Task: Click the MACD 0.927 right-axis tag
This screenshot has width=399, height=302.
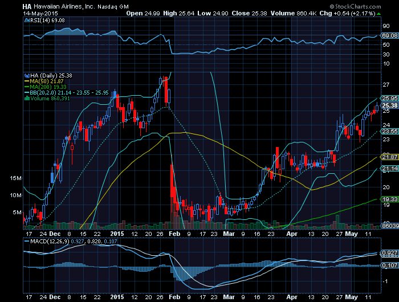Action: (x=389, y=252)
